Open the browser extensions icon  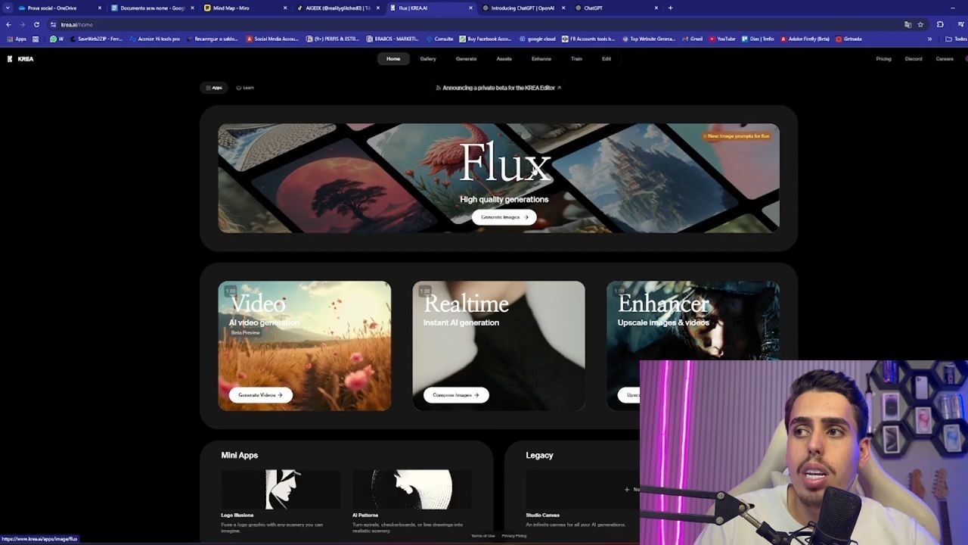(940, 24)
